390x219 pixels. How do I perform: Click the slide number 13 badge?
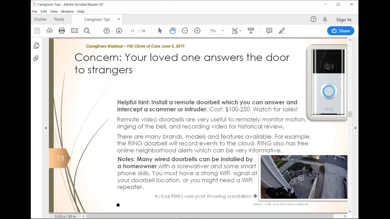pos(60,158)
